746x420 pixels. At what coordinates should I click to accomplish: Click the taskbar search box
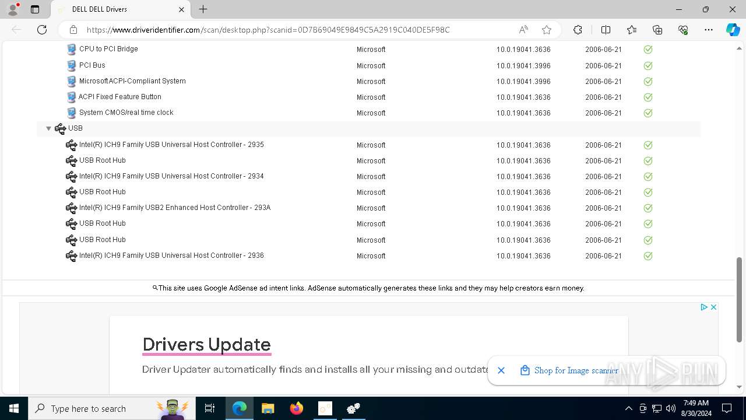(112, 408)
